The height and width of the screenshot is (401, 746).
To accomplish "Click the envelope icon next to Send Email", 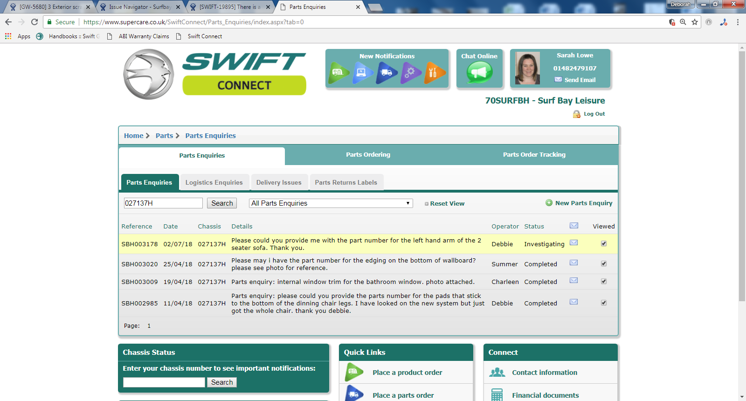I will [x=558, y=80].
